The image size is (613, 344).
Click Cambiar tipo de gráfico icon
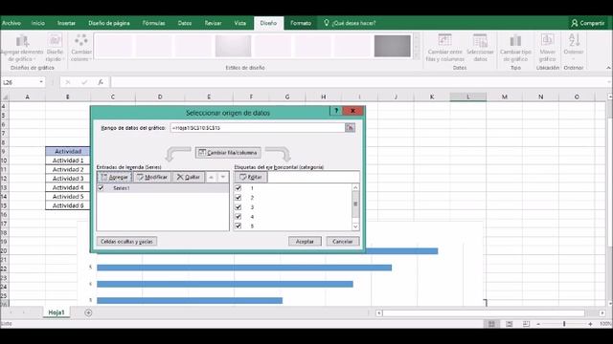(515, 48)
